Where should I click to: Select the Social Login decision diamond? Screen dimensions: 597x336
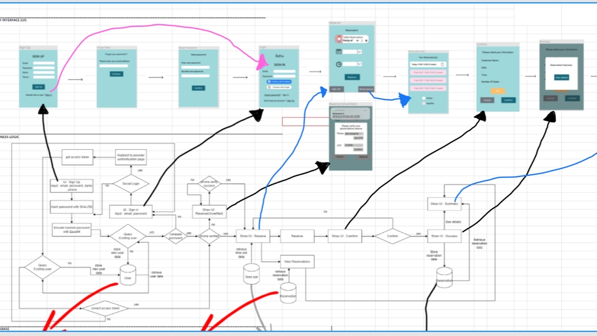pos(131,184)
